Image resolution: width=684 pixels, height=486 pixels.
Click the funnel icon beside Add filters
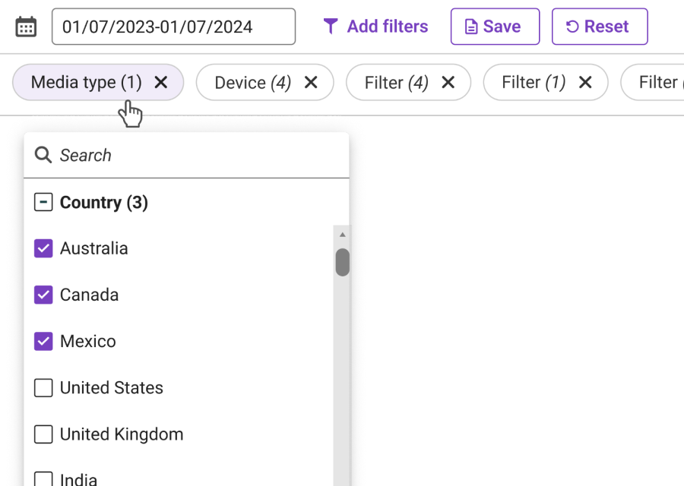click(x=330, y=26)
